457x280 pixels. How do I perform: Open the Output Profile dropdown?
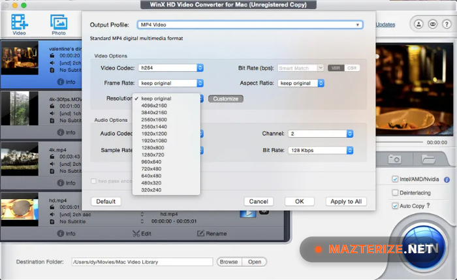coord(250,25)
